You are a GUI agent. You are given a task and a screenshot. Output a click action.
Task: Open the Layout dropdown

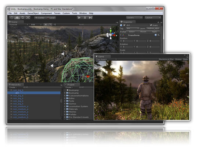153,18
